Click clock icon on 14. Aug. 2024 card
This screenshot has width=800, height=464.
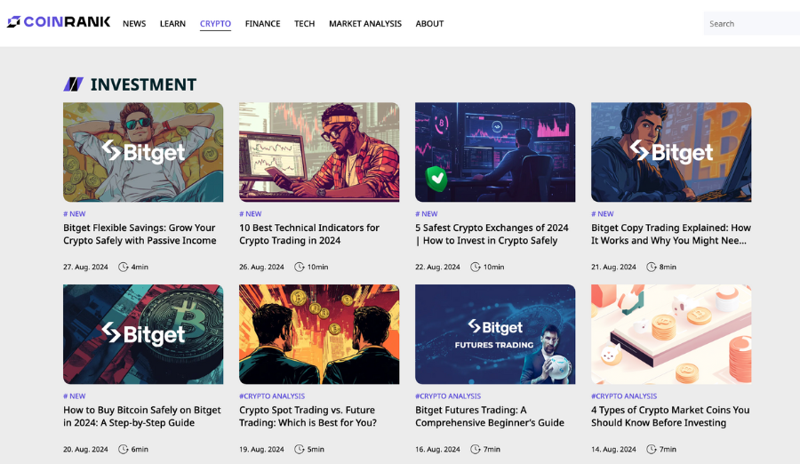651,449
